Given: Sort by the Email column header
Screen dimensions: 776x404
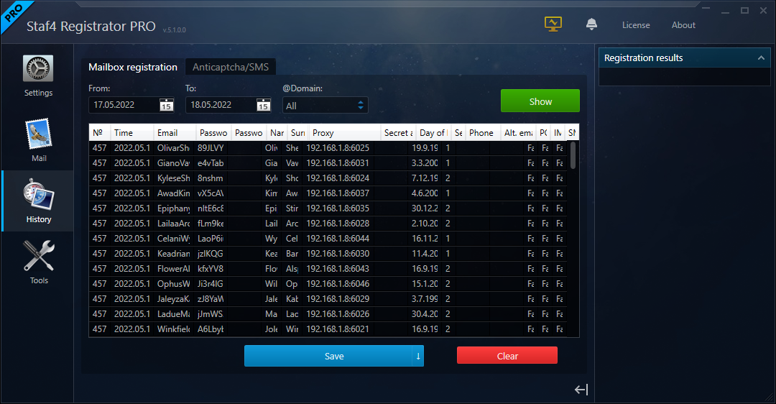Looking at the screenshot, I should point(175,133).
